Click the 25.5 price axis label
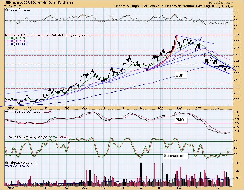 pyautogui.click(x=236, y=99)
